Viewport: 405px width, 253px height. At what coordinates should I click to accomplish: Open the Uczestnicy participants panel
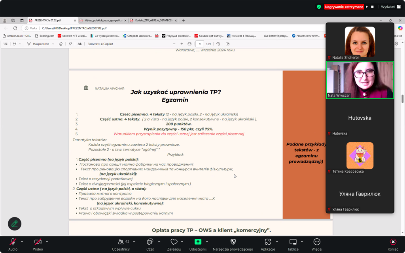coord(121,242)
